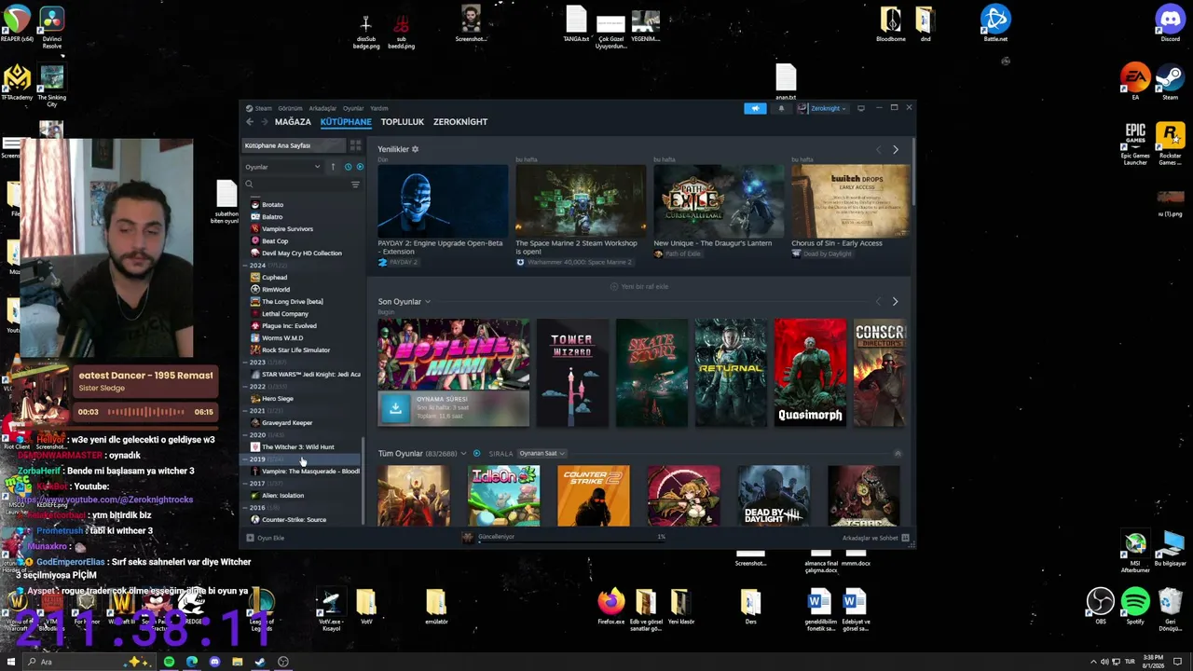This screenshot has width=1193, height=671.
Task: Select Brotato in the game list
Action: pos(272,205)
